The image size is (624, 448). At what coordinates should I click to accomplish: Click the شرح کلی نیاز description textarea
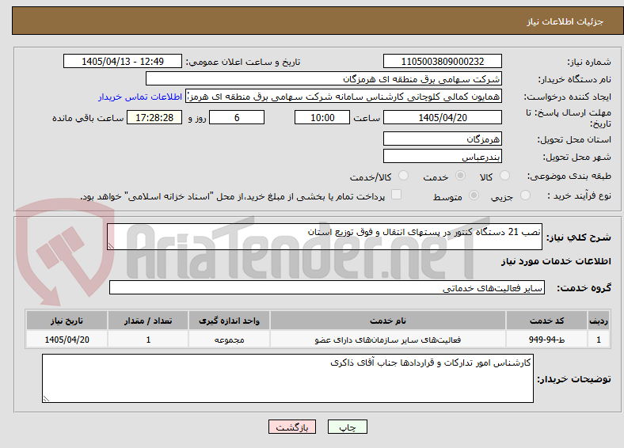pyautogui.click(x=325, y=237)
